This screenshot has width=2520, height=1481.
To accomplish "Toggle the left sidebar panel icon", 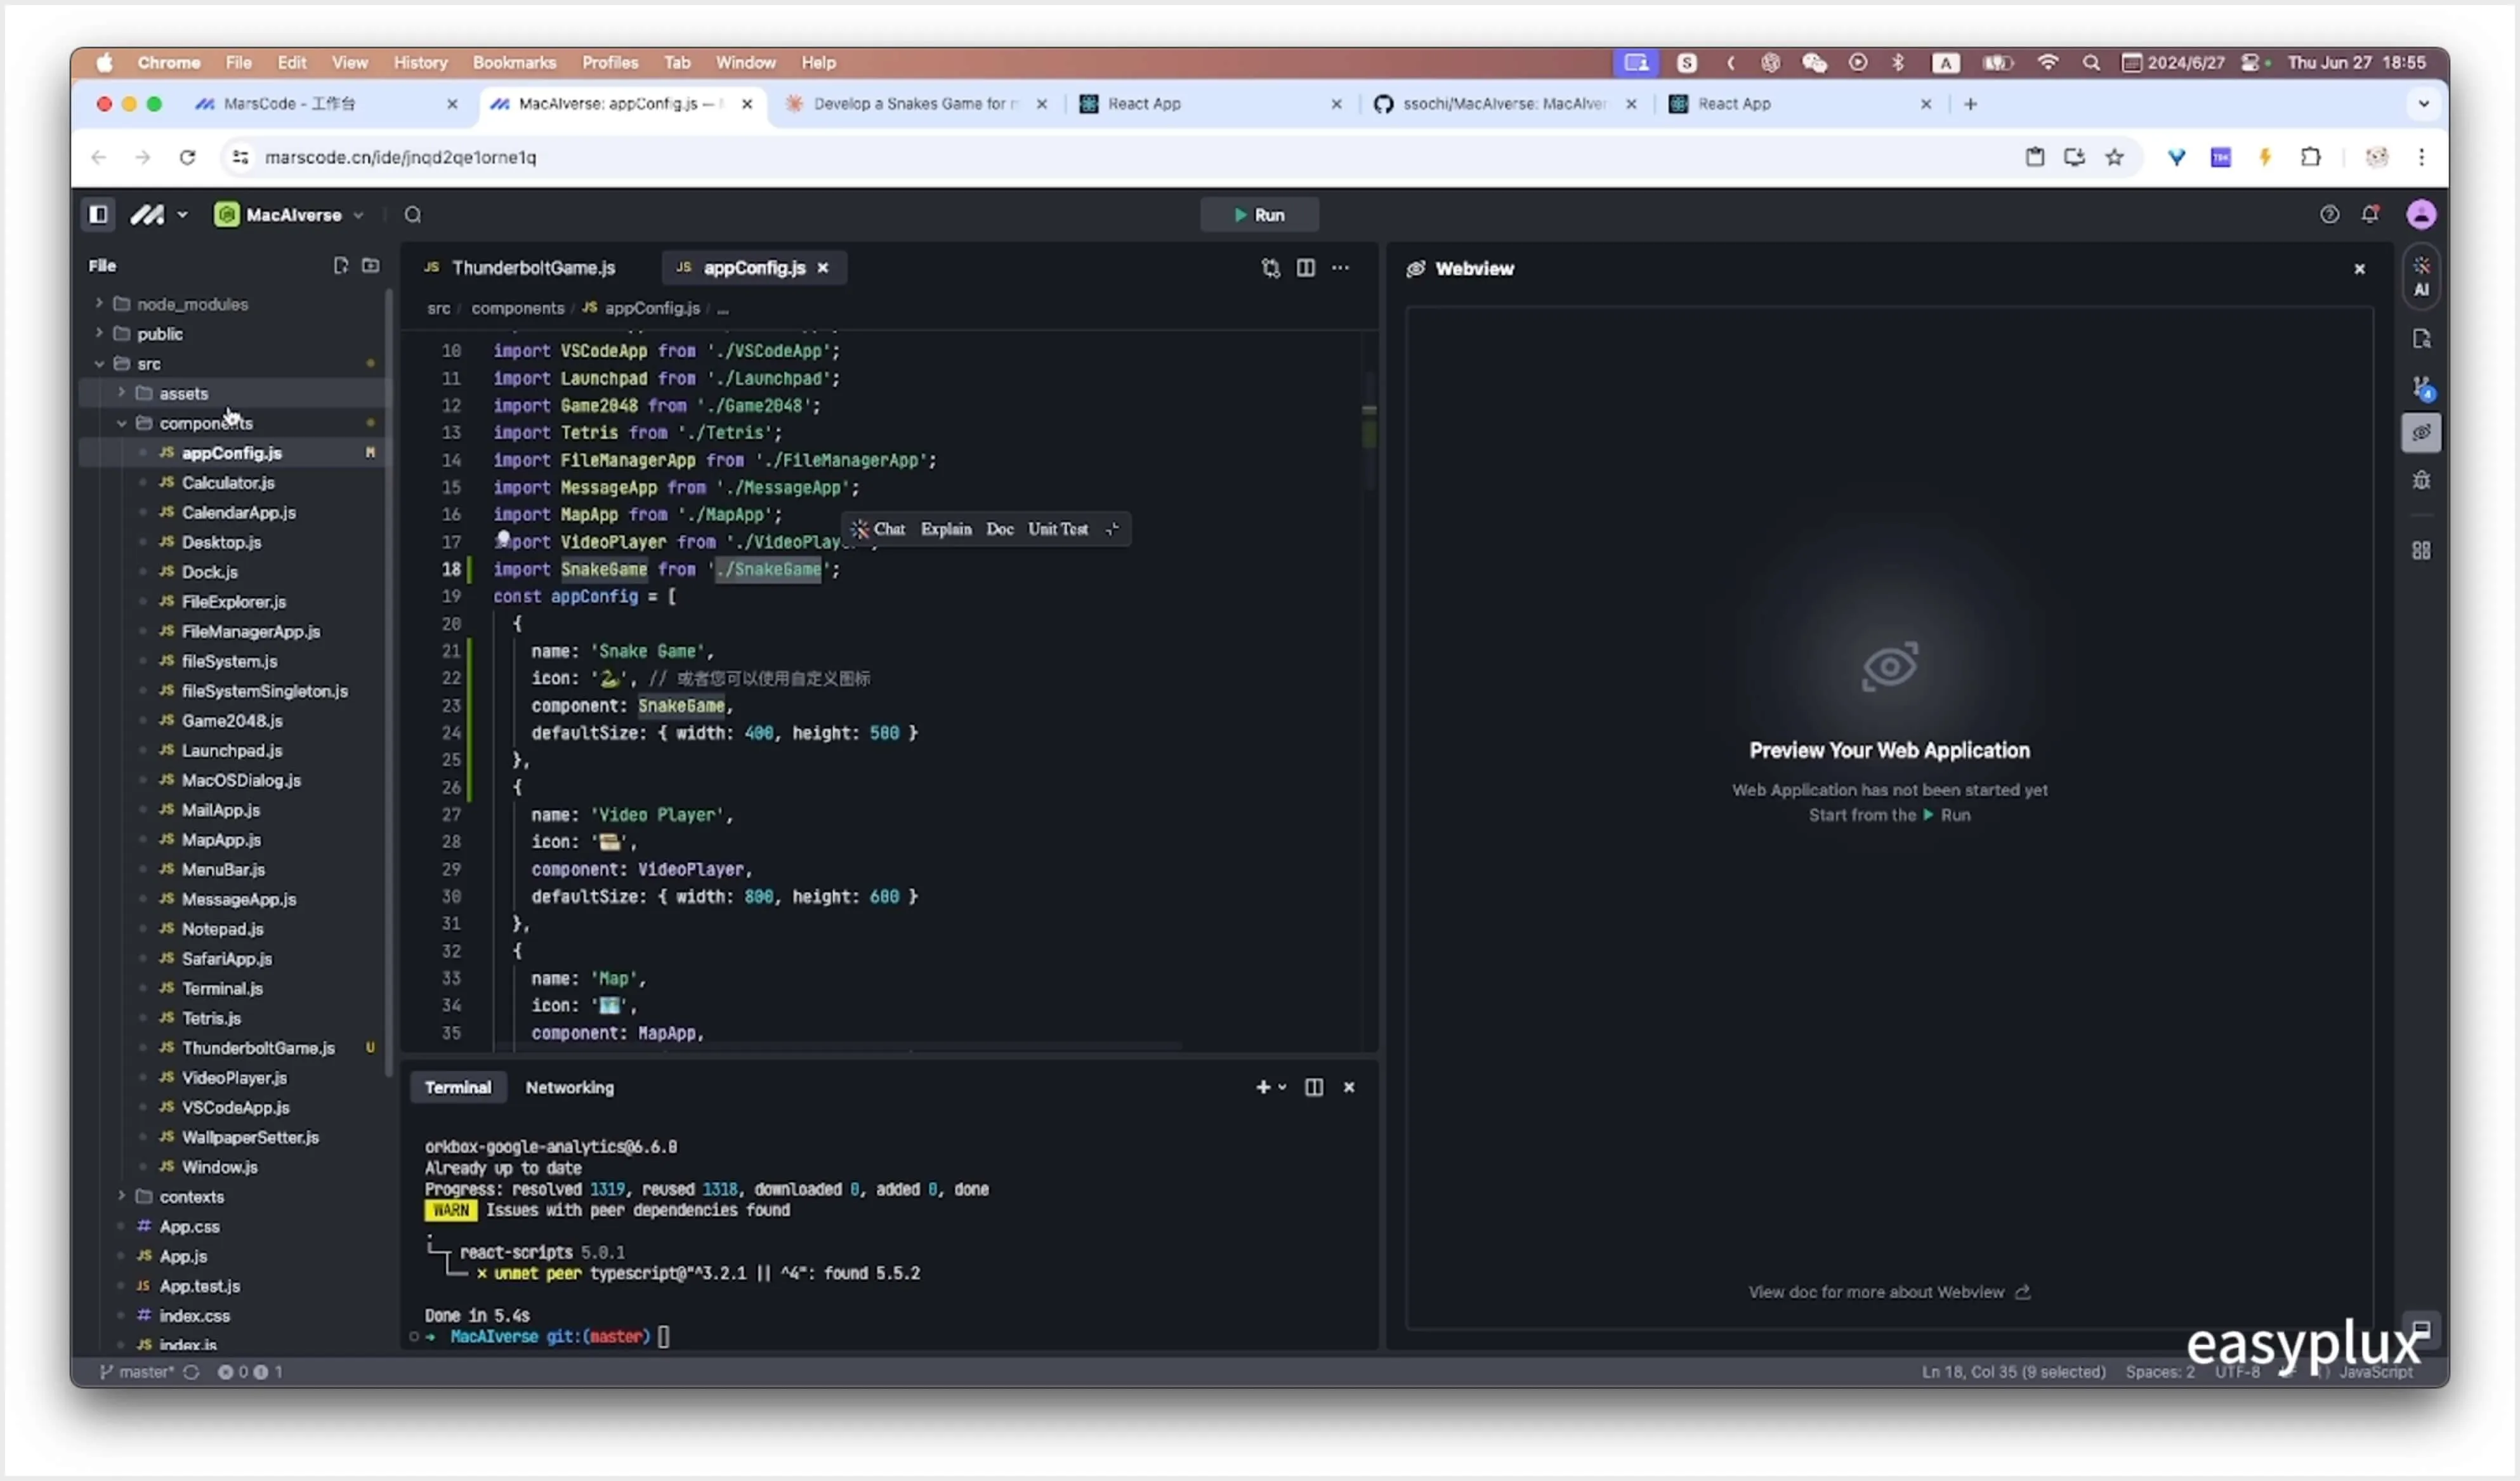I will pos(98,214).
